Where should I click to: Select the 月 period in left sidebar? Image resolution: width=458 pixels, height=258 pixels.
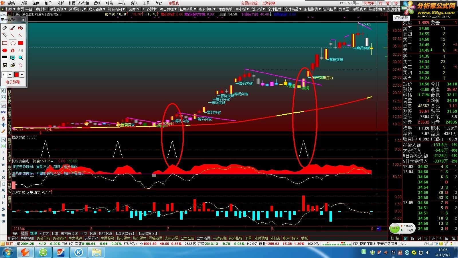(x=3, y=196)
